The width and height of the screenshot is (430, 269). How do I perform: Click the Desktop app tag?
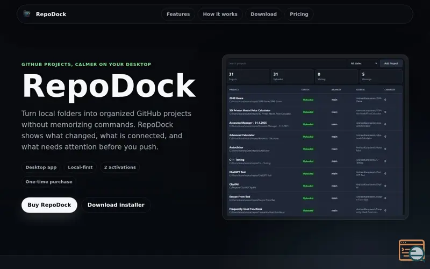tap(41, 167)
